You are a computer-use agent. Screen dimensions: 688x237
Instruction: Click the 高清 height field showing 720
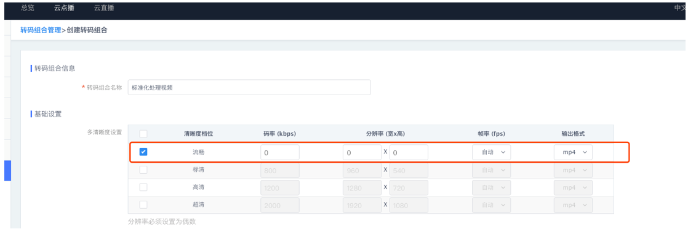(409, 187)
